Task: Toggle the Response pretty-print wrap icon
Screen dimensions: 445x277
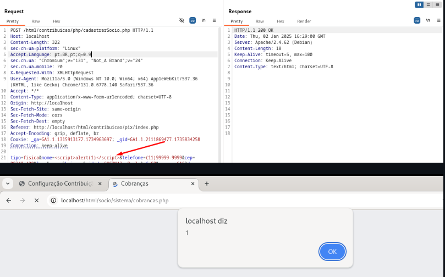Action: (417, 20)
